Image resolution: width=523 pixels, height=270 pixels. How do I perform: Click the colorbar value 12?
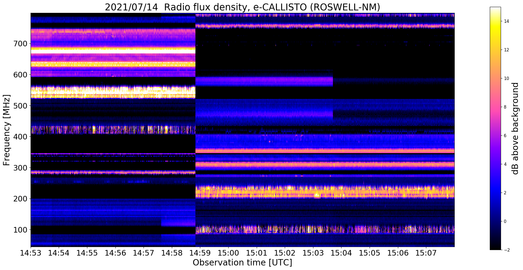pos(507,50)
